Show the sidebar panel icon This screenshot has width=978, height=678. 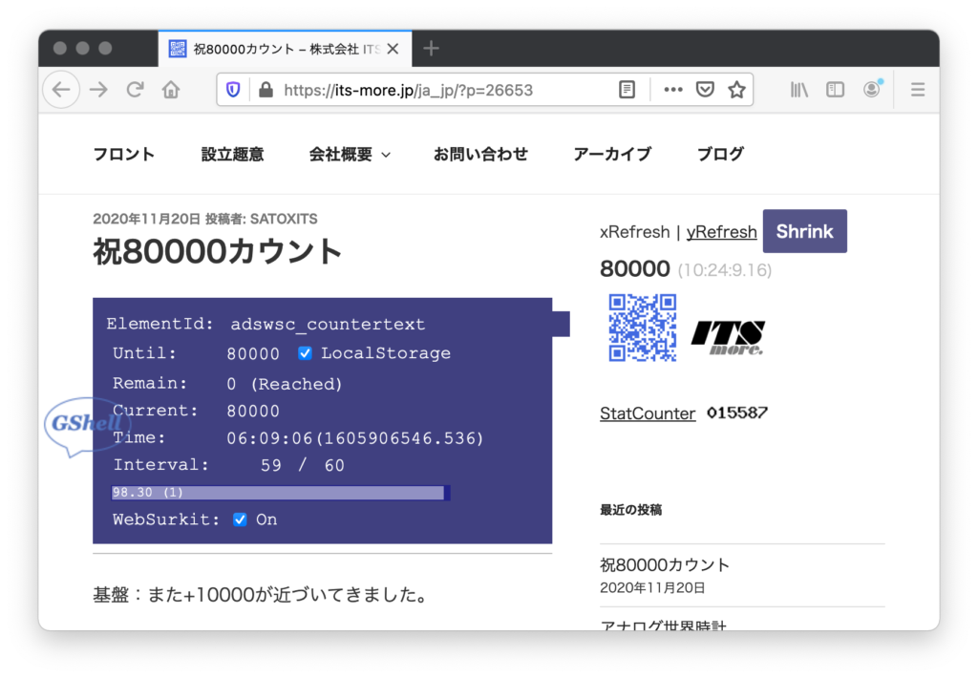(x=836, y=90)
